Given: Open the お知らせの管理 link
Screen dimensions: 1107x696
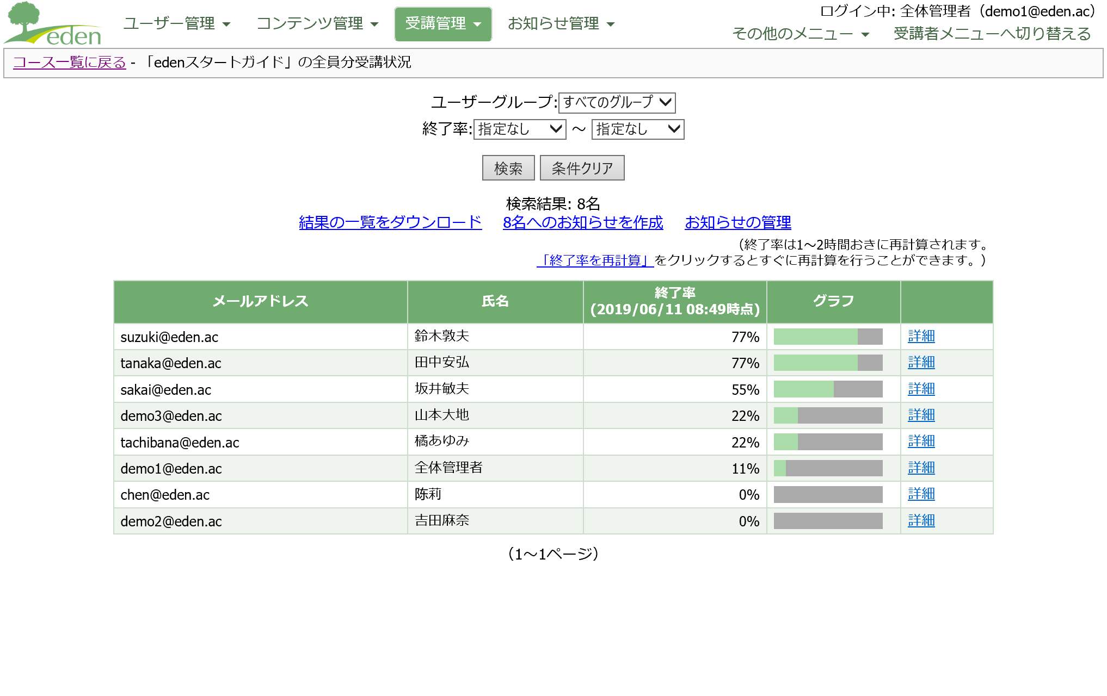Looking at the screenshot, I should [738, 222].
